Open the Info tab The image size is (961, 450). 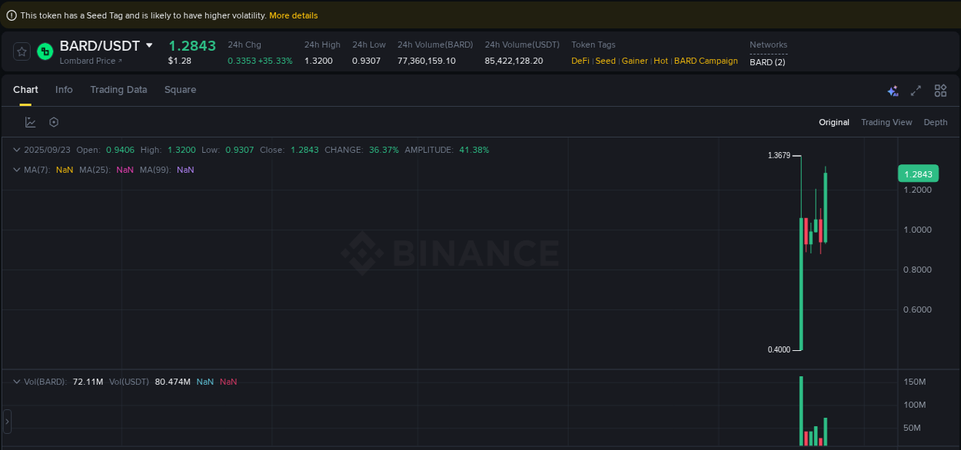(64, 90)
